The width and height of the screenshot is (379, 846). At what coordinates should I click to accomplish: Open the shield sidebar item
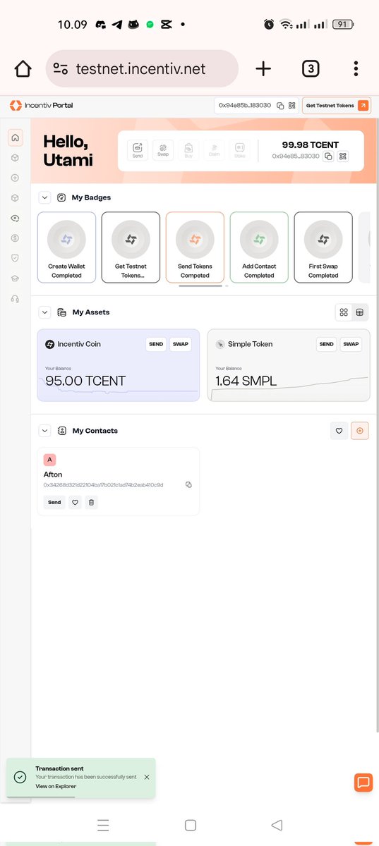pos(16,258)
